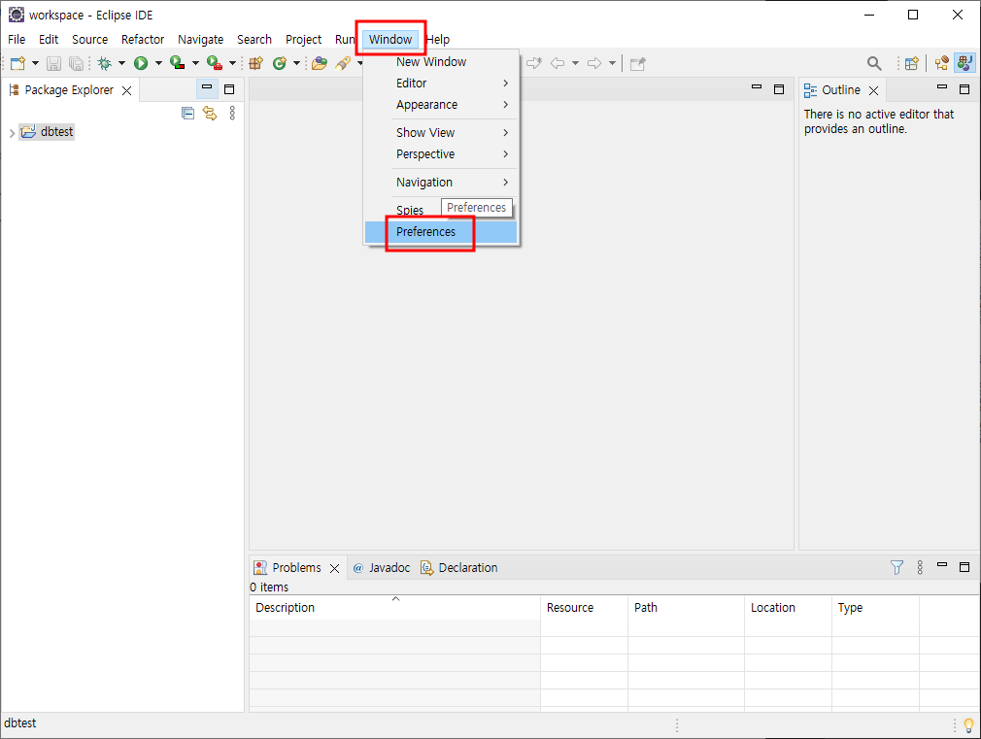Open the Help menu
This screenshot has height=739, width=981.
(438, 40)
